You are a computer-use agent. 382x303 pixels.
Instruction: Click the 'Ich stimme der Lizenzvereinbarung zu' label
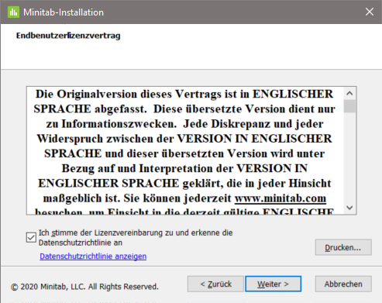click(136, 238)
